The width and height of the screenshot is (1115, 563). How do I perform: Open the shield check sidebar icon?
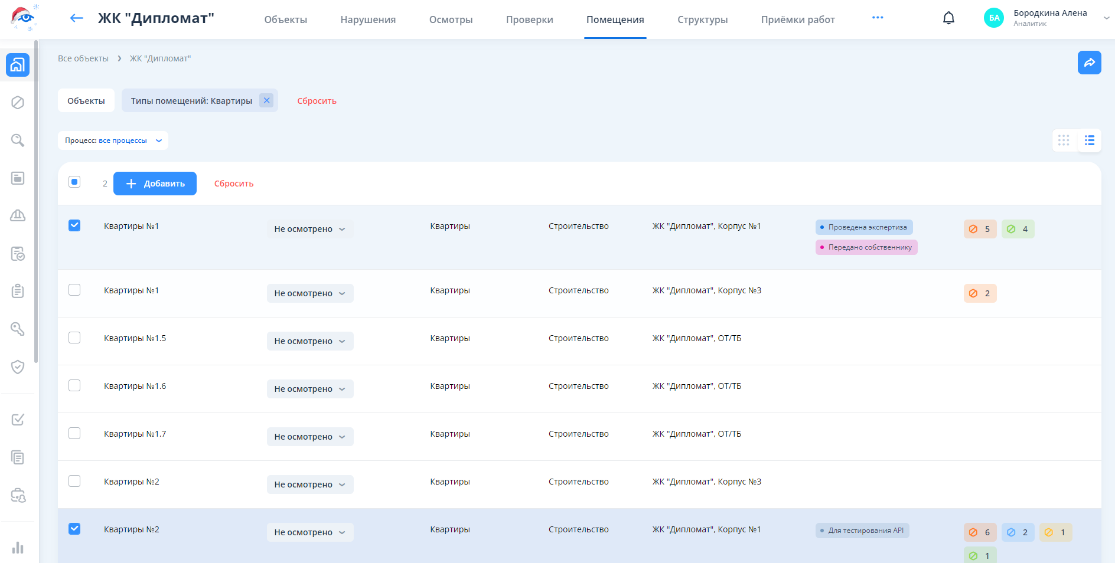point(18,366)
